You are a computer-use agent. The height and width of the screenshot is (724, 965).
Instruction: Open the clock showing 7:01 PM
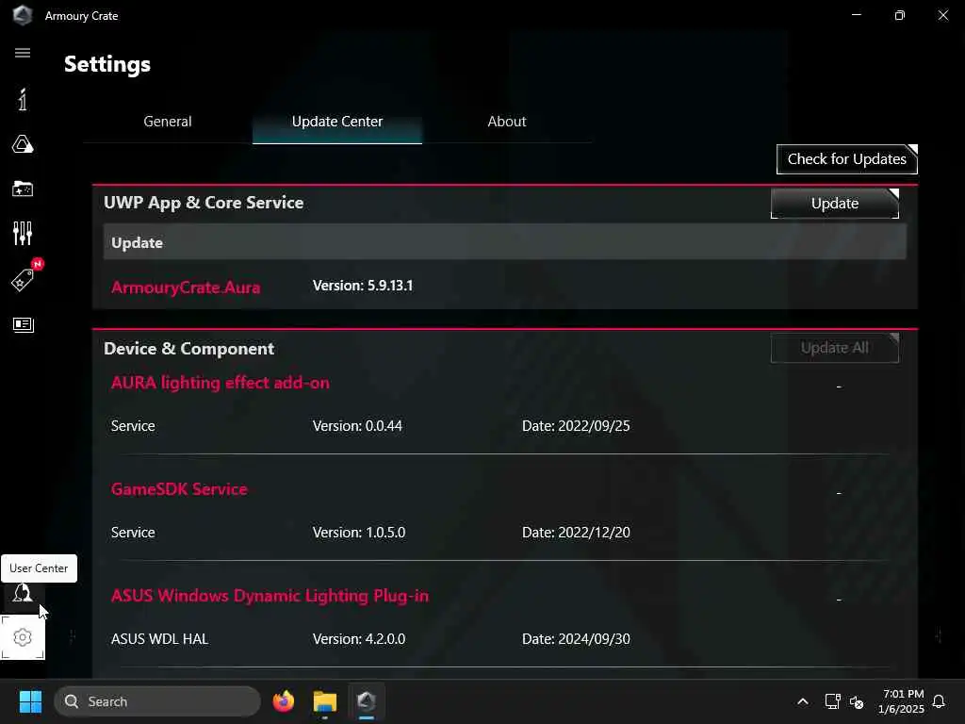pos(902,701)
